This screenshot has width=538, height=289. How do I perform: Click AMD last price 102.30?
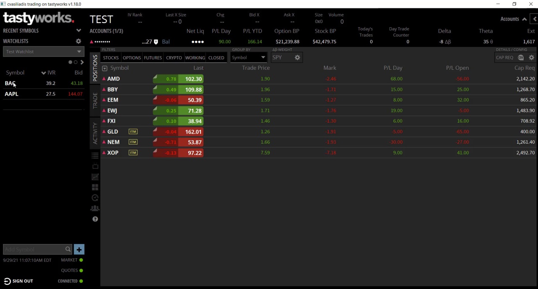pos(191,79)
